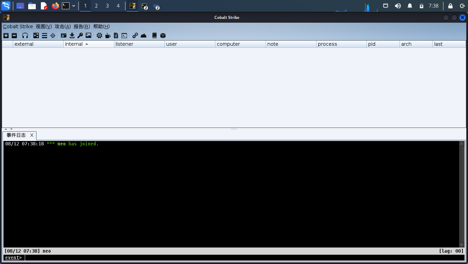Switch to workspace 4
The image size is (468, 264).
tap(118, 6)
